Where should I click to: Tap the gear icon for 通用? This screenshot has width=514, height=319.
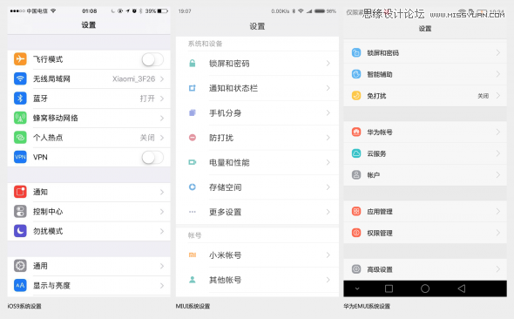(x=20, y=266)
